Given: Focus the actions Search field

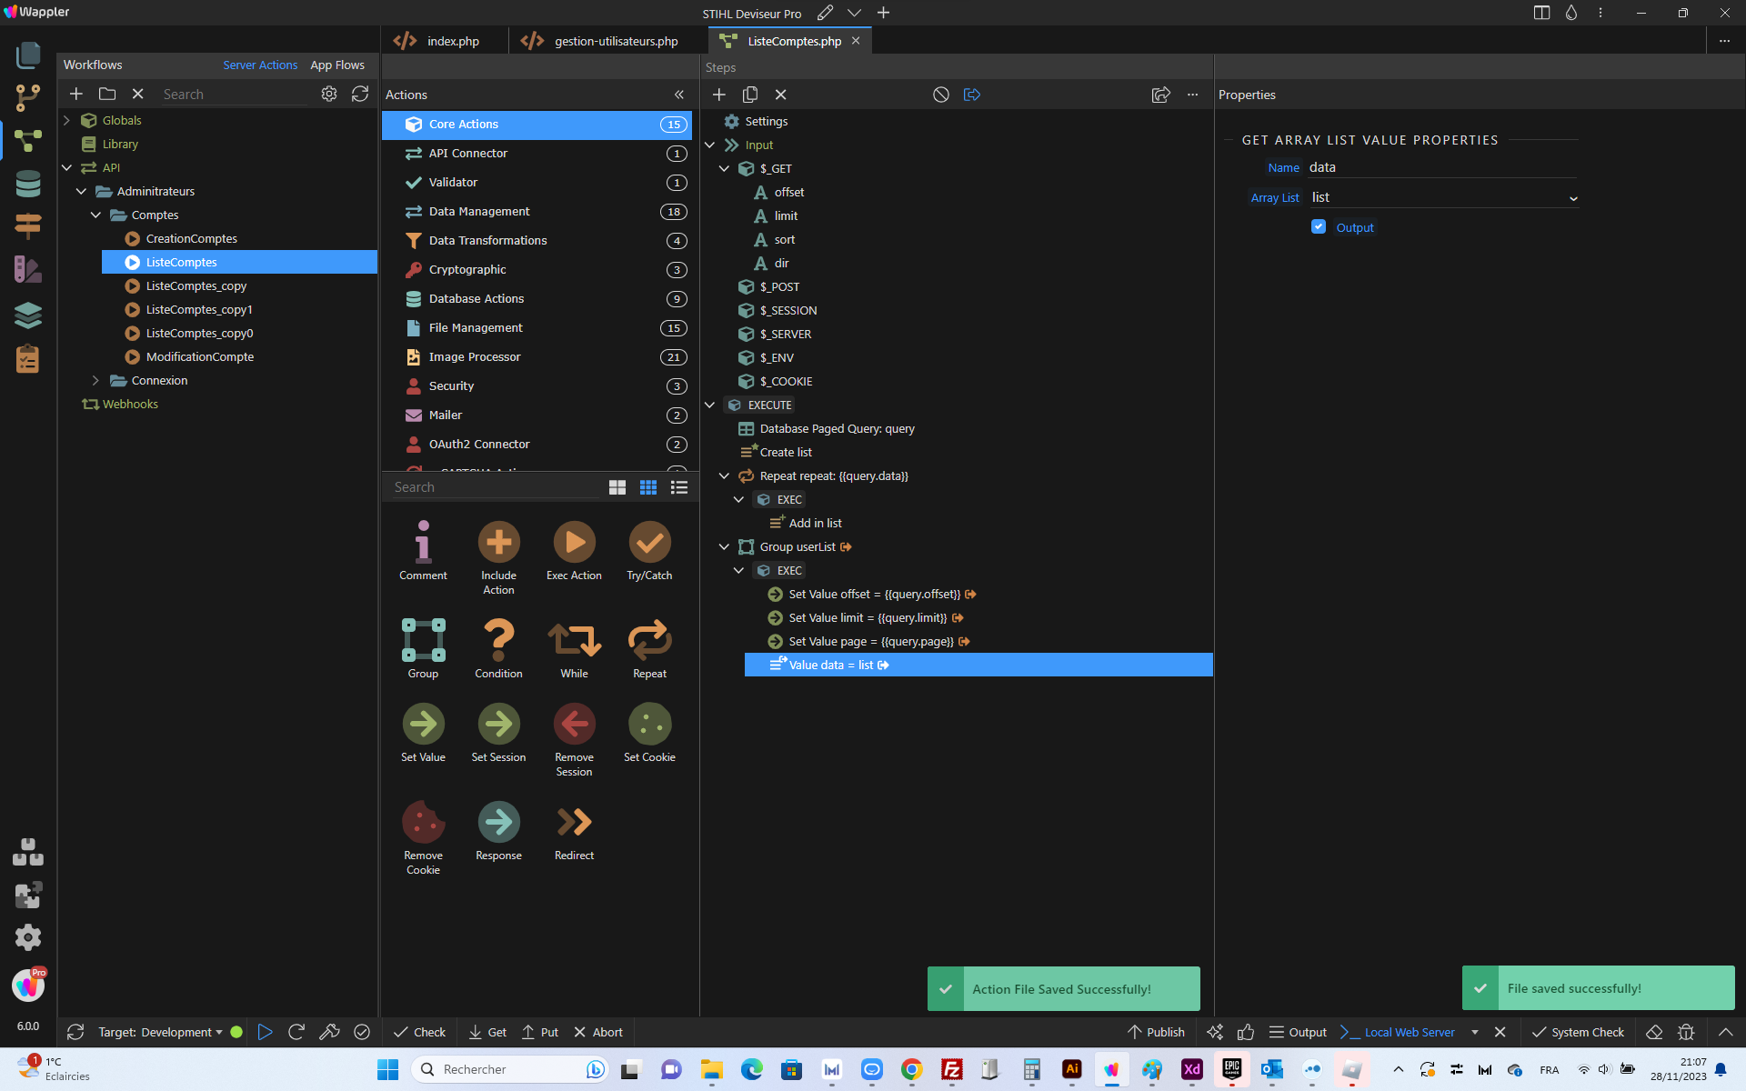Looking at the screenshot, I should [x=496, y=487].
